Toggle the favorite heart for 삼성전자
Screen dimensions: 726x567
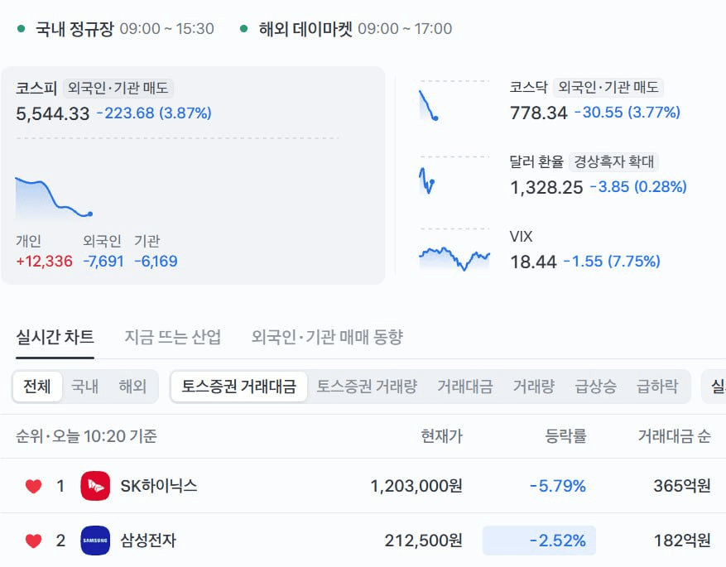33,541
